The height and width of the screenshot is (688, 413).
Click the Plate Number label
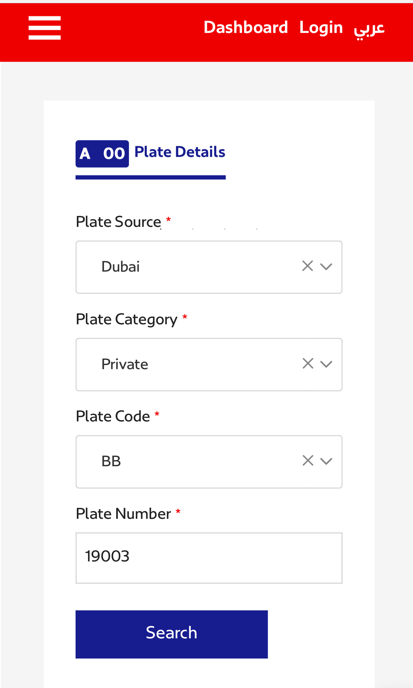[123, 514]
